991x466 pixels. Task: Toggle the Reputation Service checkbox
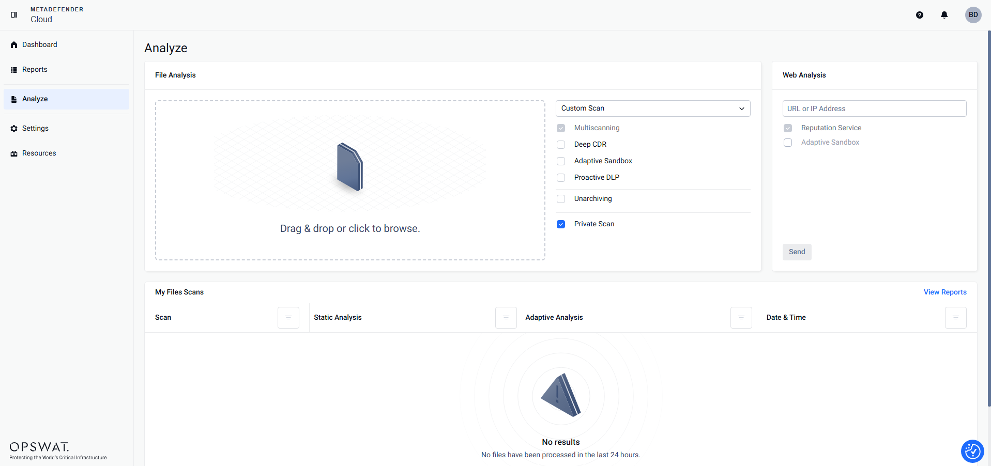[788, 128]
